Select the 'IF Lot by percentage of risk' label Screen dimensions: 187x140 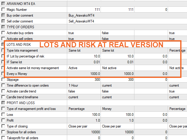(x=25, y=56)
